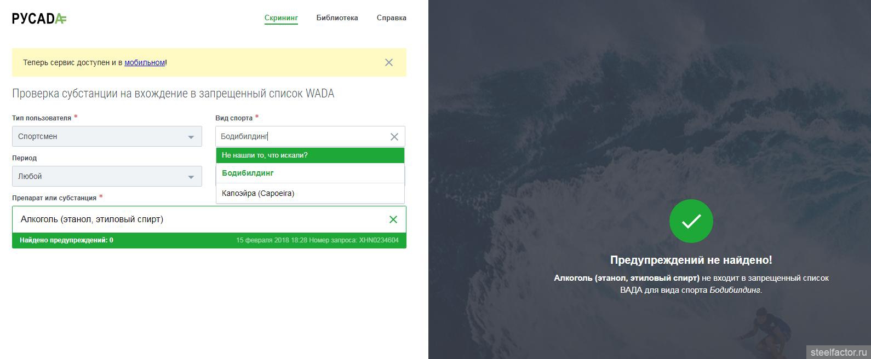Open the Справка tab
Image resolution: width=871 pixels, height=359 pixels.
392,18
